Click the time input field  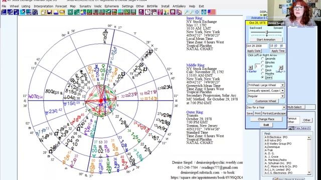277,45
